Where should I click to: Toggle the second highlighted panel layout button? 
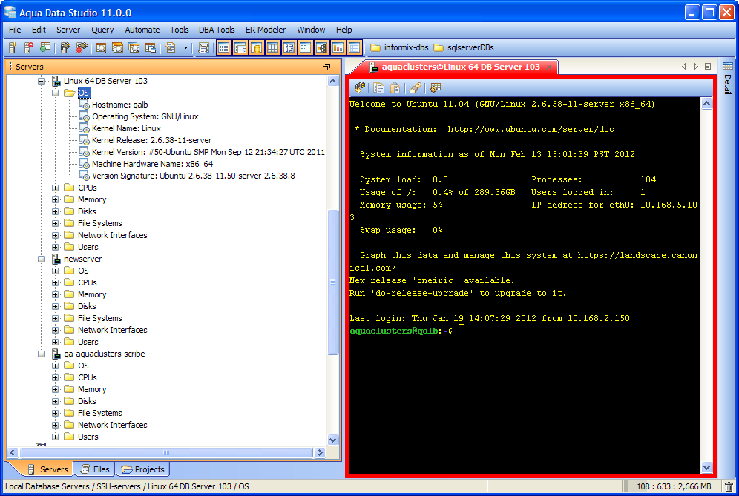coord(240,47)
